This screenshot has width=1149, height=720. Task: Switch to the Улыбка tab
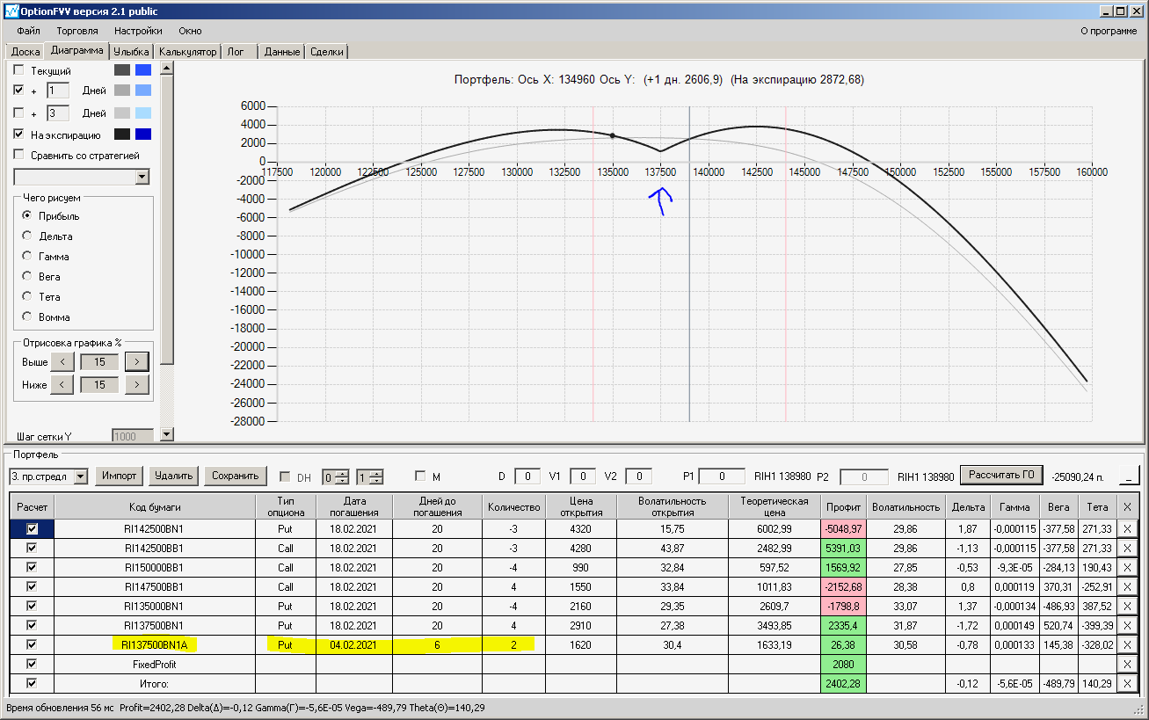click(131, 52)
